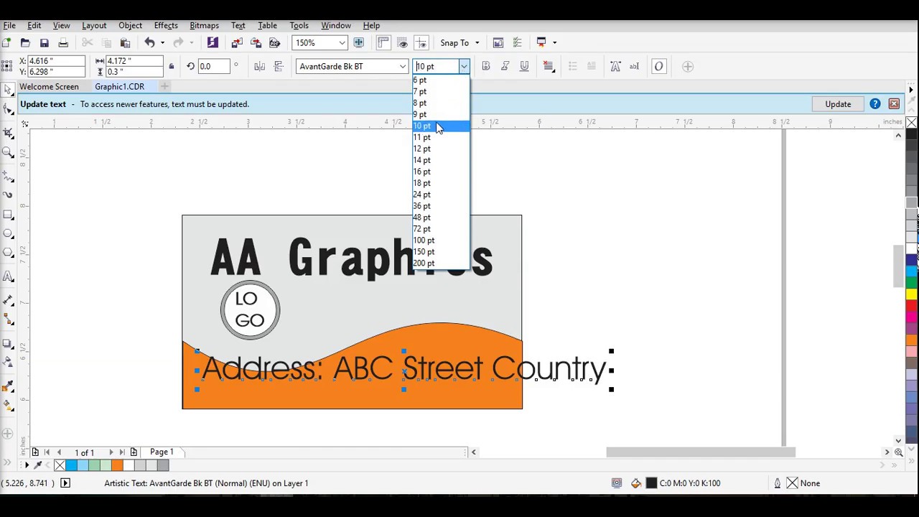Open the application launcher dropdown arrow
The height and width of the screenshot is (517, 919).
click(x=554, y=43)
